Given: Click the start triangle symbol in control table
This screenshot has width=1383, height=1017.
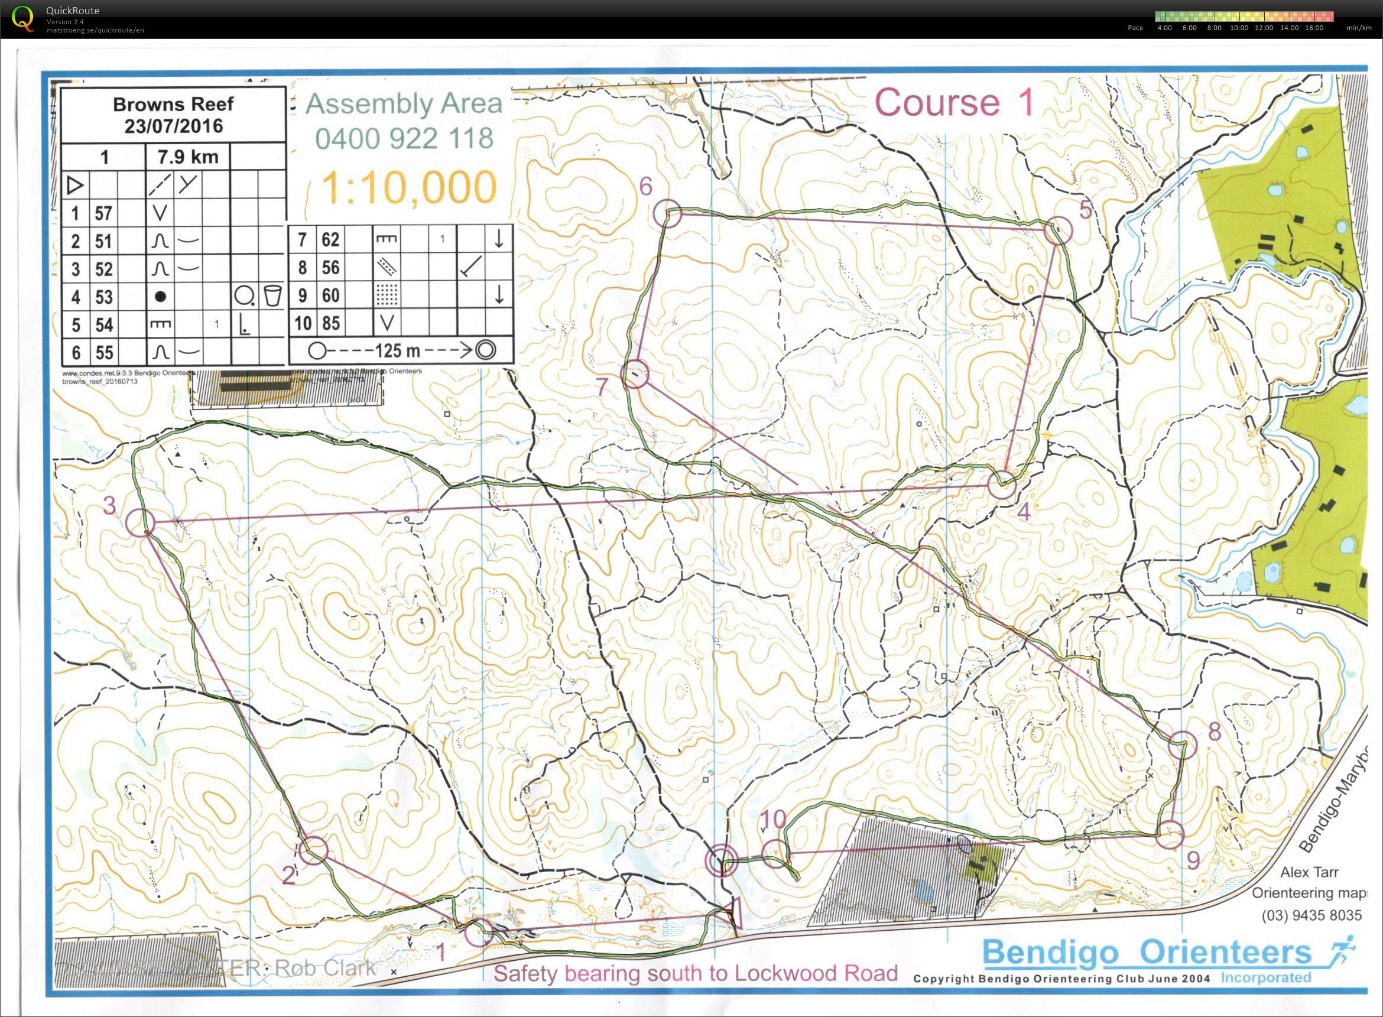Looking at the screenshot, I should click(x=75, y=185).
